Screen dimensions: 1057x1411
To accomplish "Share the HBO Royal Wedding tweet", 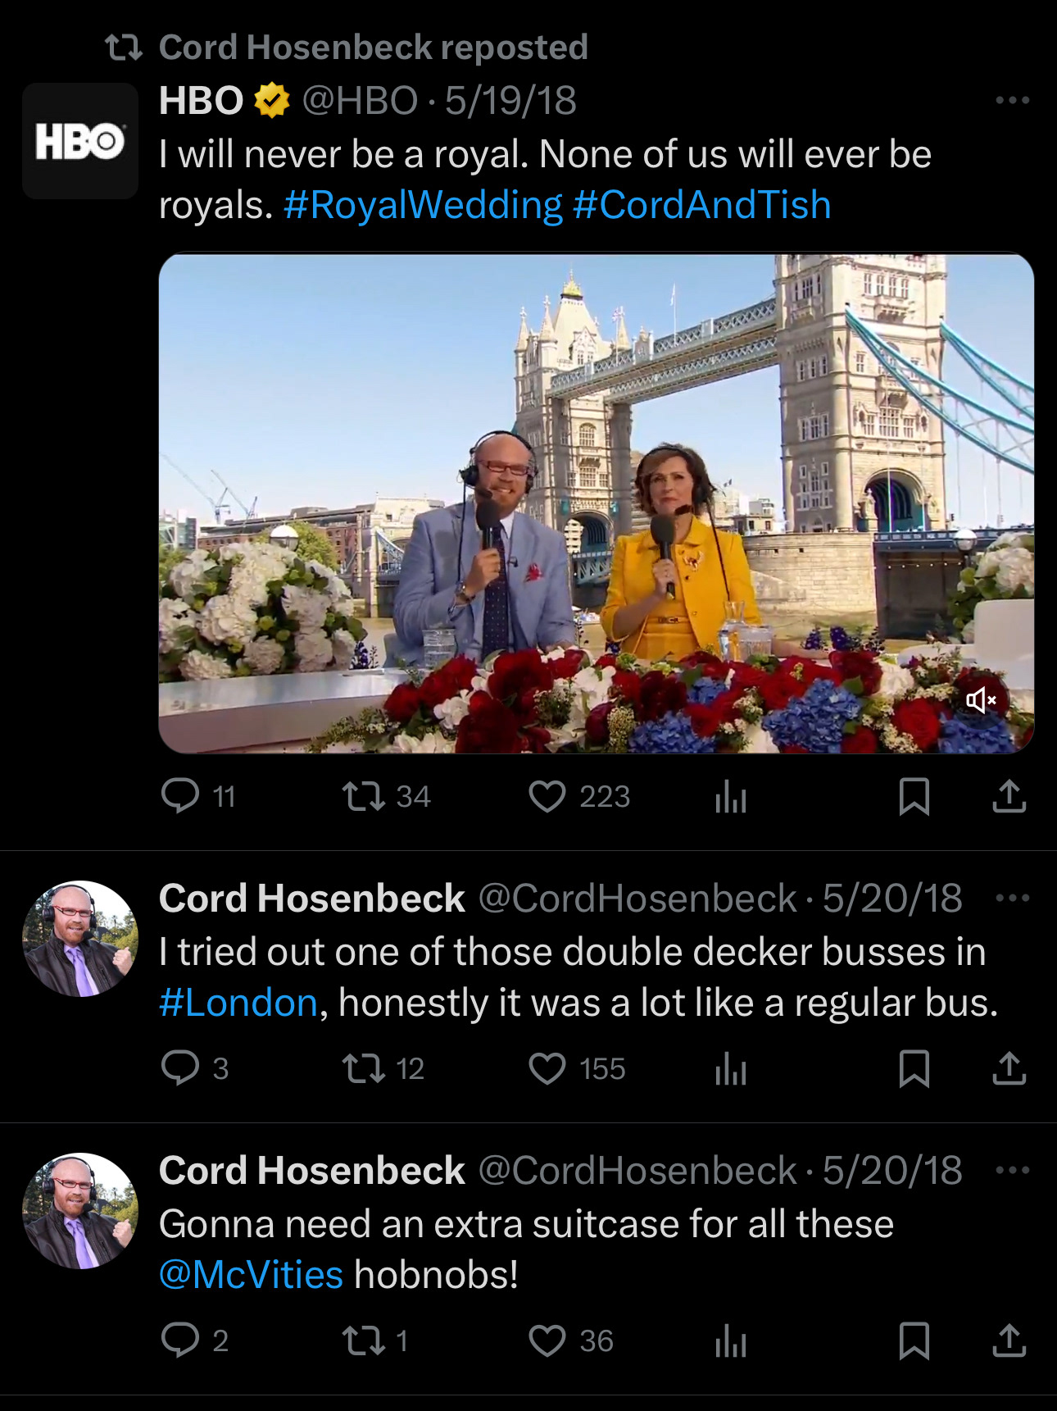I will click(1009, 796).
